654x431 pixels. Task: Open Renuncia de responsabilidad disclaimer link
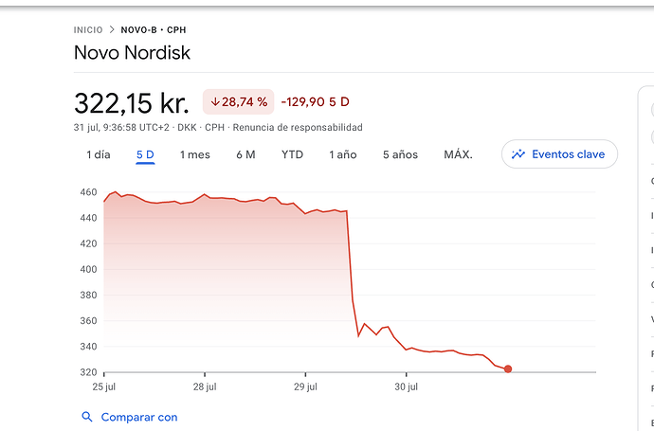[298, 127]
